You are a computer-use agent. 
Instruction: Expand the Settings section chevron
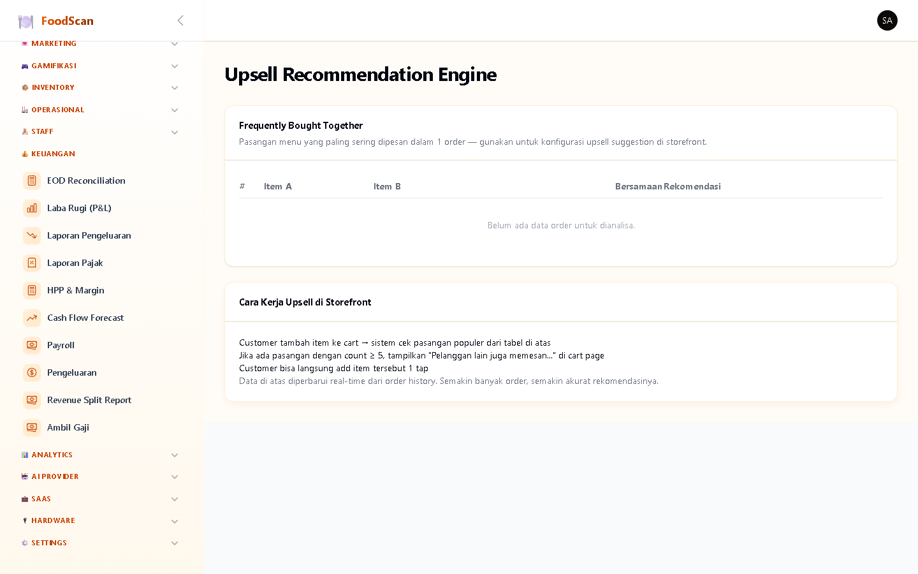[x=175, y=543]
